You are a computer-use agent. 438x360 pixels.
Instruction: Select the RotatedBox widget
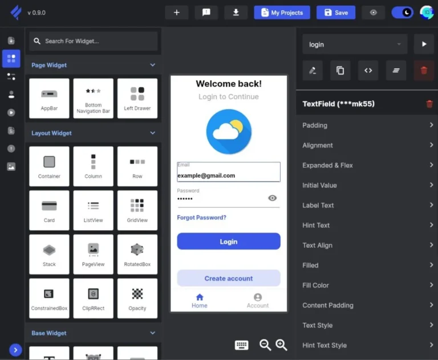coord(137,254)
